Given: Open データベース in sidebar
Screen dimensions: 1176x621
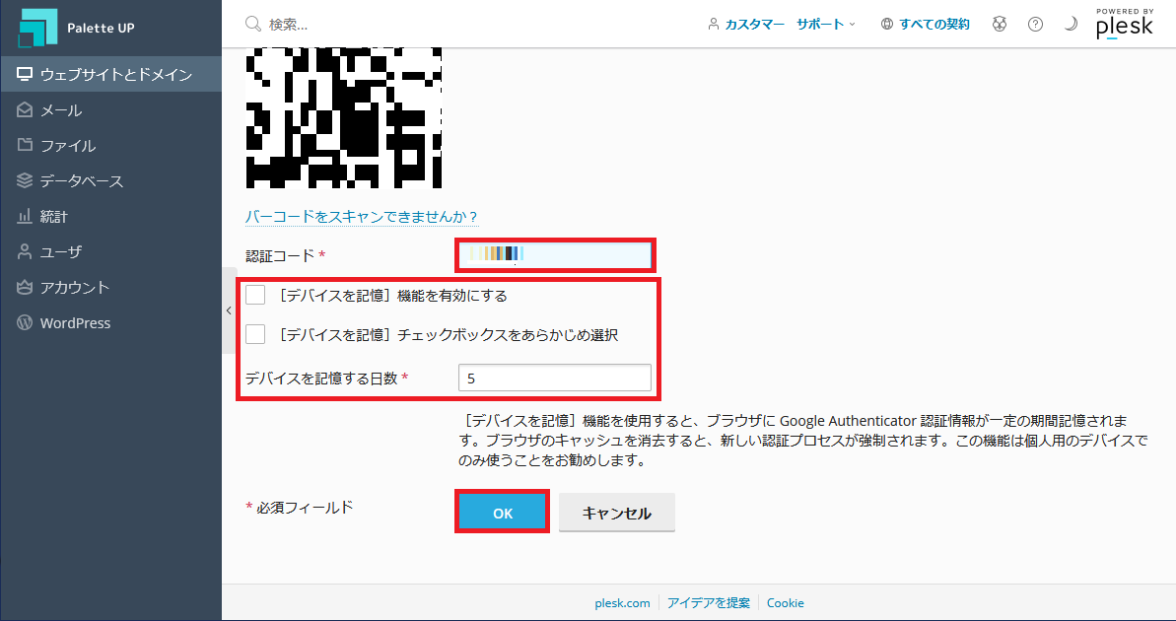Looking at the screenshot, I should (x=111, y=180).
